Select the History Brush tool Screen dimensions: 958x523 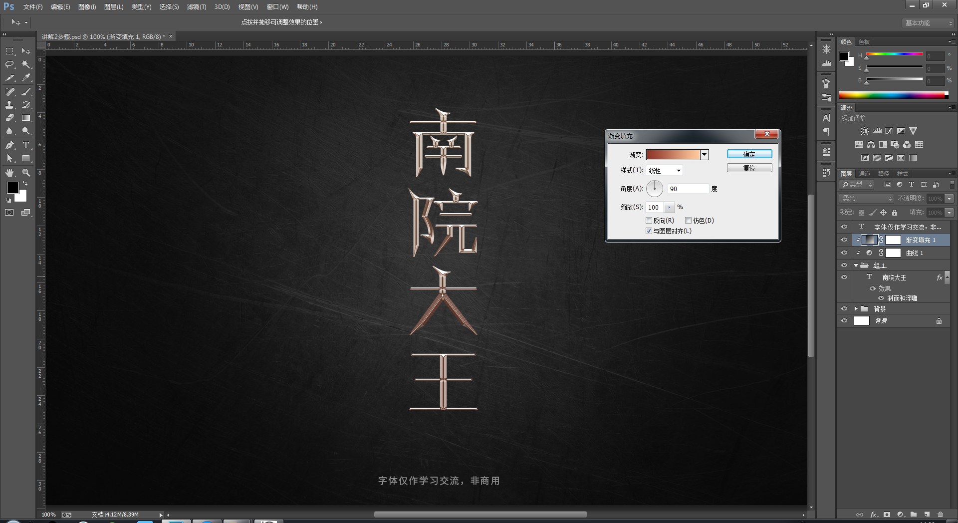pos(26,105)
